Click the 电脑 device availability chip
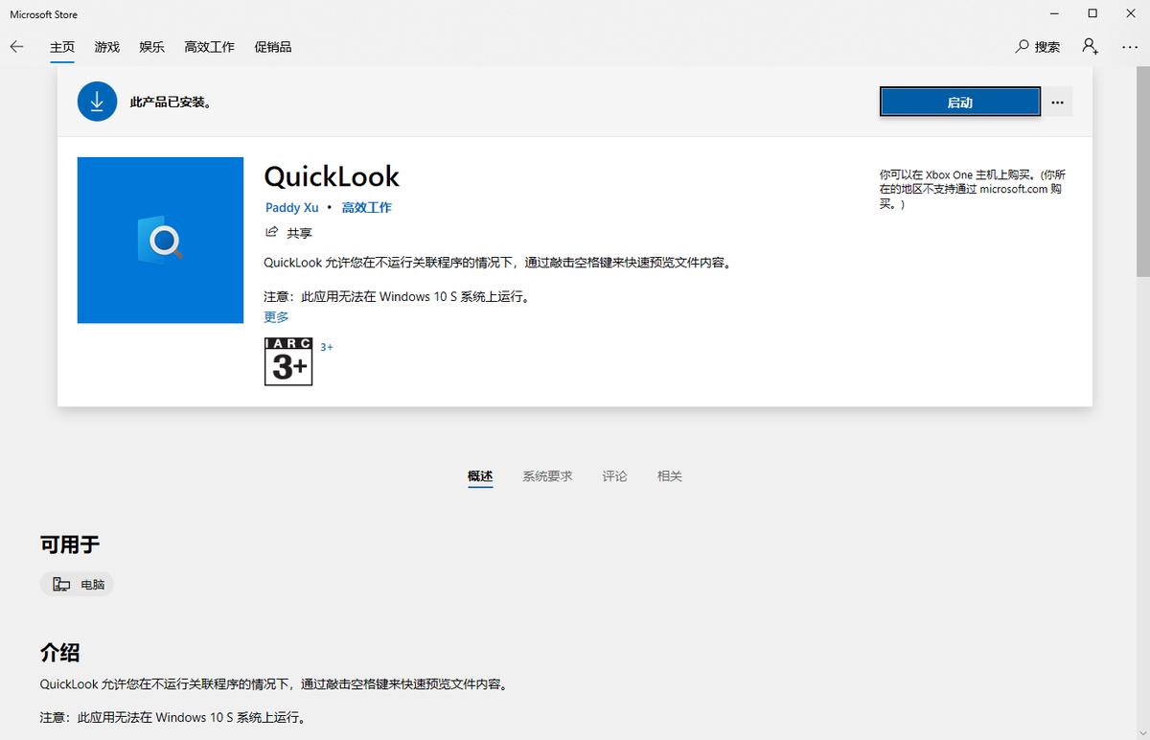This screenshot has height=740, width=1150. (x=77, y=584)
